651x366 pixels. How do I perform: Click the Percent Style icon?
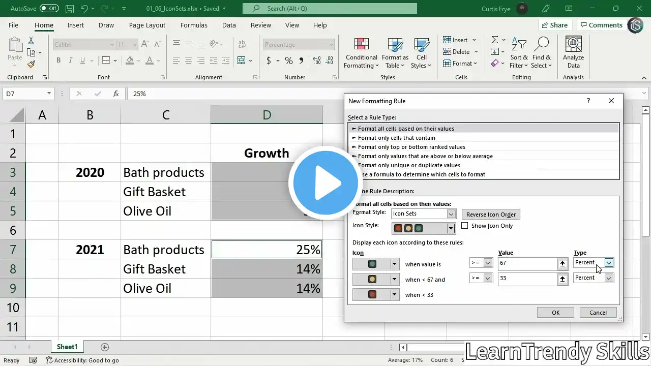tap(288, 60)
